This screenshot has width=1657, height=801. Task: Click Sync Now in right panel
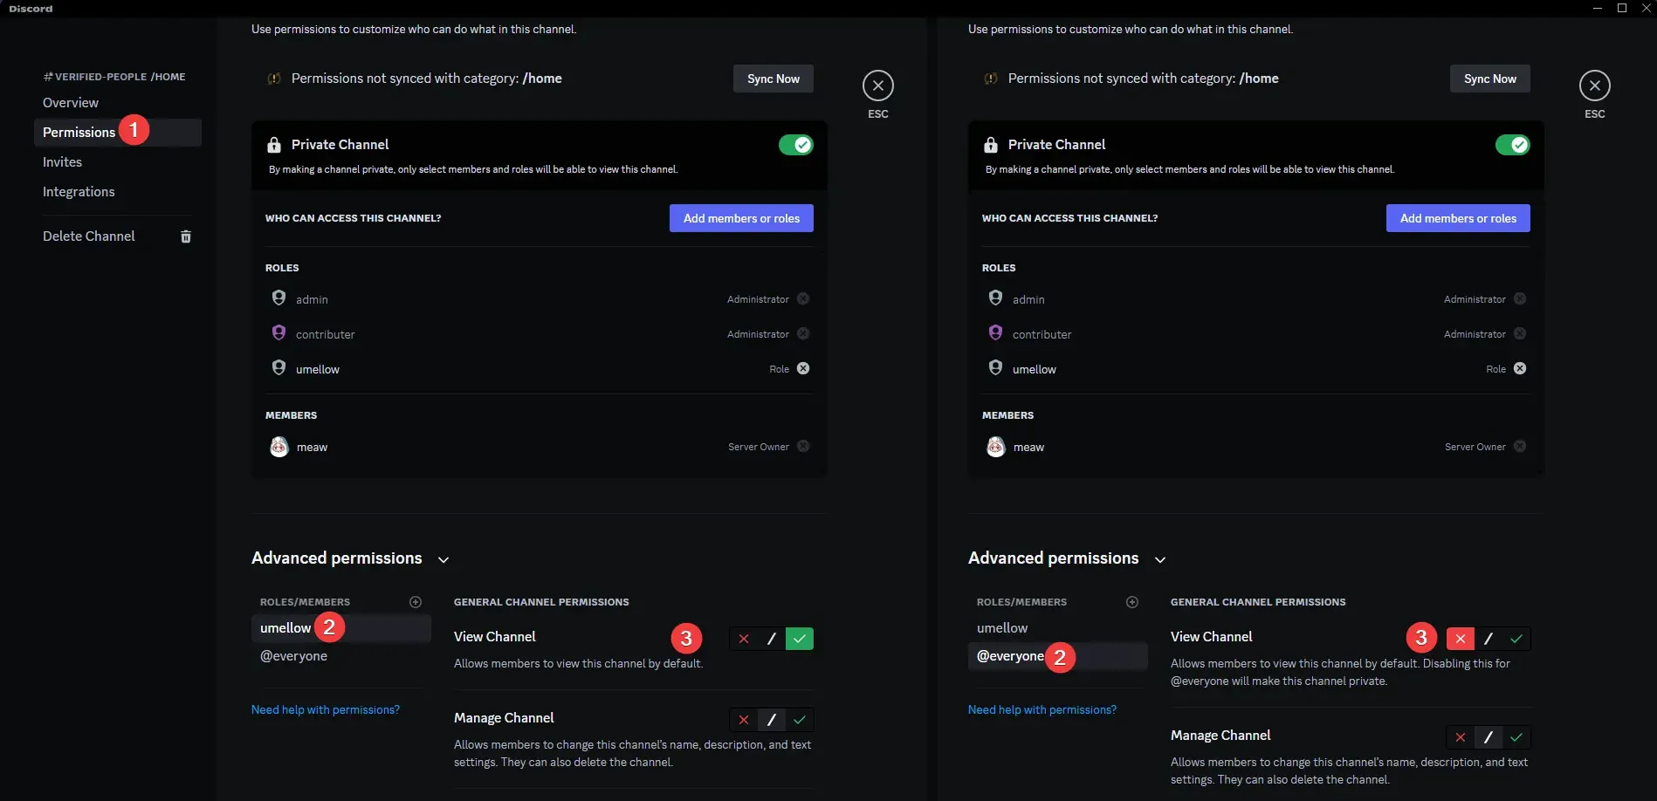(x=1490, y=79)
